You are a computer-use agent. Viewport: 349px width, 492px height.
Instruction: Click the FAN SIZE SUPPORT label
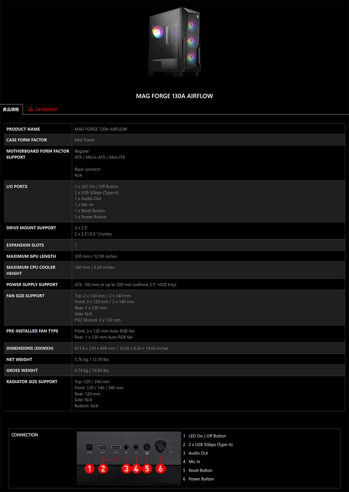(x=25, y=296)
